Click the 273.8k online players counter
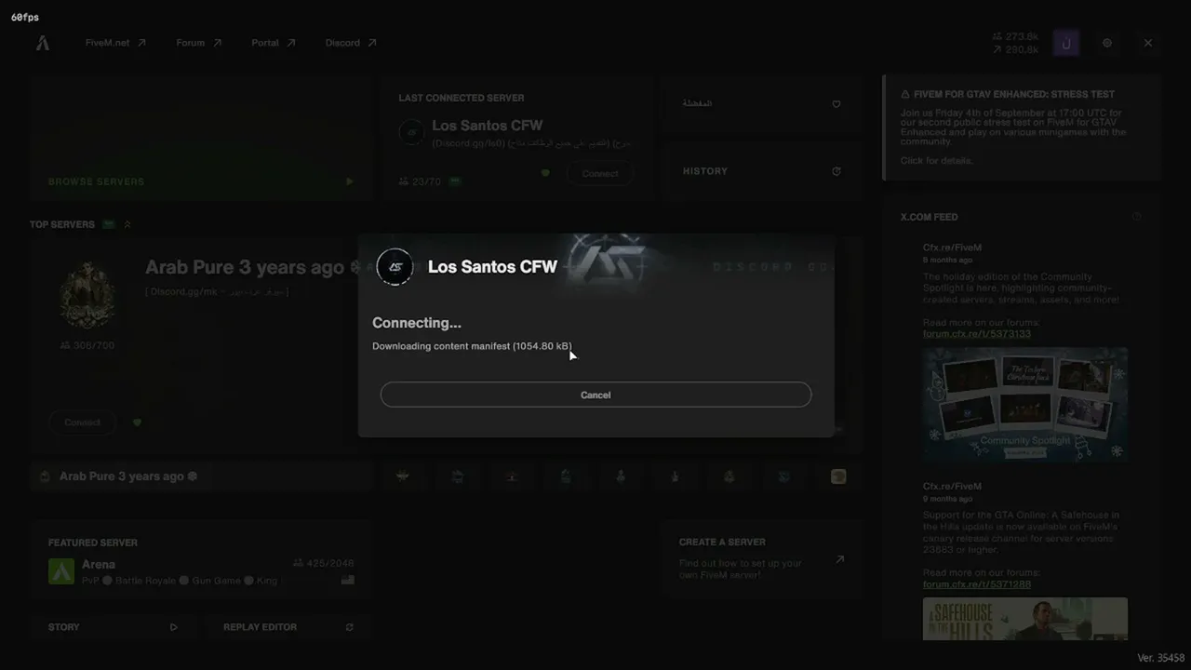The height and width of the screenshot is (670, 1191). point(1015,37)
